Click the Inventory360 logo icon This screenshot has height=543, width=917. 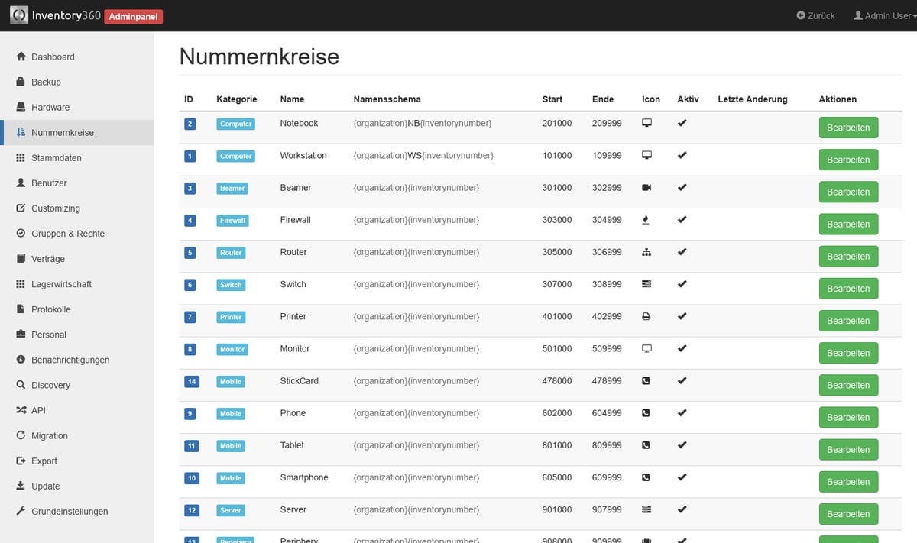(19, 15)
